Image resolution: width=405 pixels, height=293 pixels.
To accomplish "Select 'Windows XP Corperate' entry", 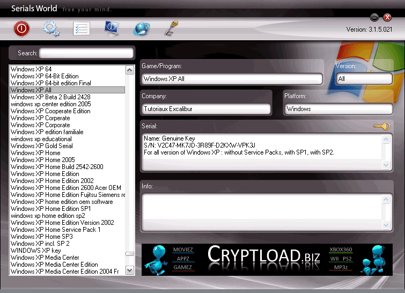I will pyautogui.click(x=68, y=118).
